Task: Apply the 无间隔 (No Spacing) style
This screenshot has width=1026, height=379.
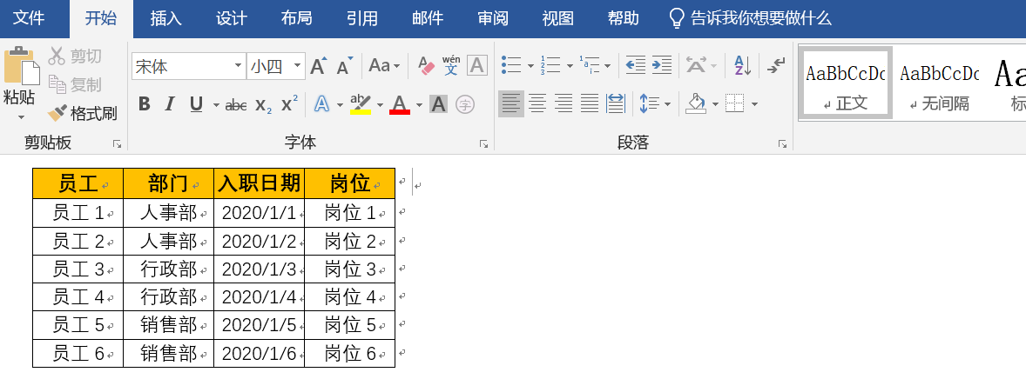Action: [x=939, y=83]
